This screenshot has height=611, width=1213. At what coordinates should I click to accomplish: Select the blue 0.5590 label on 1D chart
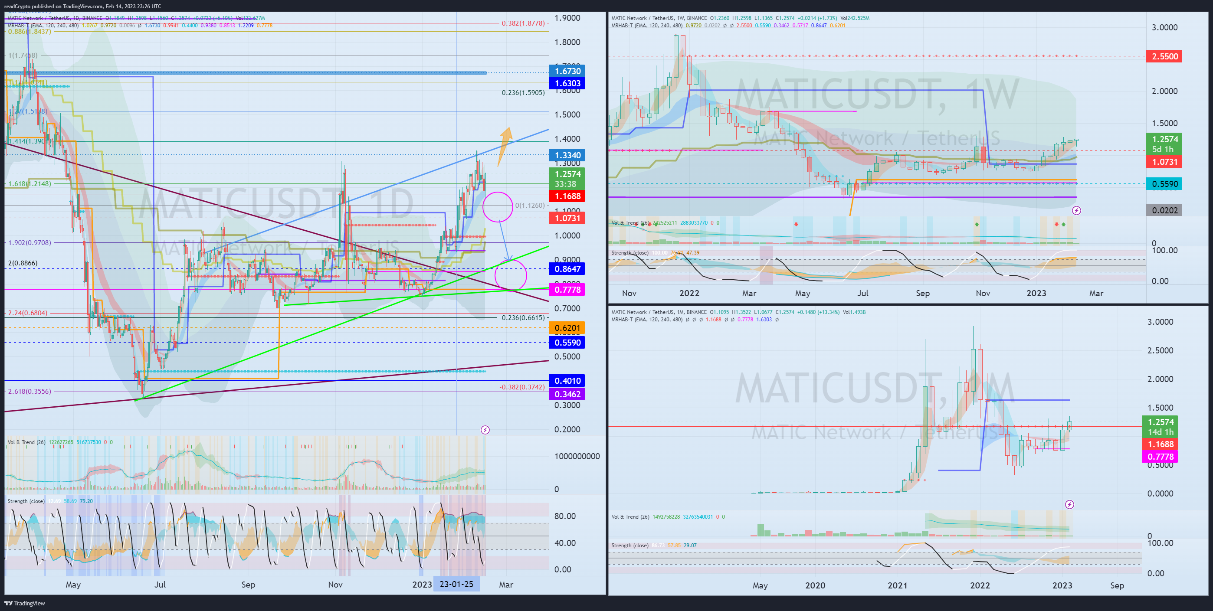coord(567,343)
